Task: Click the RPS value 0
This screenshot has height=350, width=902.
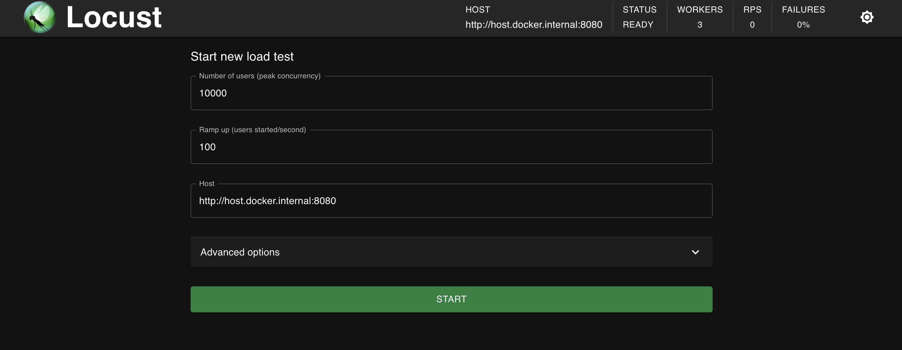Action: 752,25
